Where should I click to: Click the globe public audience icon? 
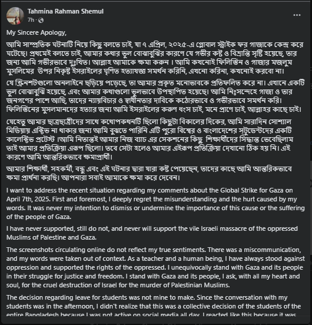(41, 20)
